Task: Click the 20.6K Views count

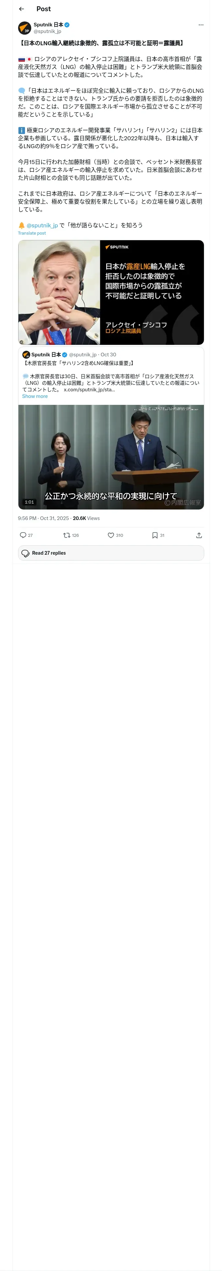Action: tap(86, 518)
